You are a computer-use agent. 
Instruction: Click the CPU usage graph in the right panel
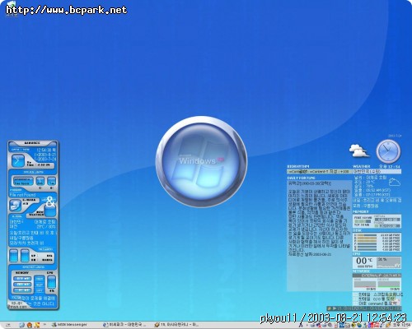click(388, 262)
